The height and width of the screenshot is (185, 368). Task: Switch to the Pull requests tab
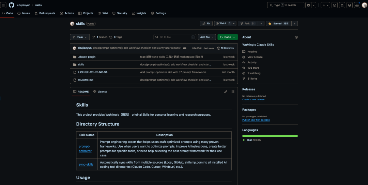45,13
